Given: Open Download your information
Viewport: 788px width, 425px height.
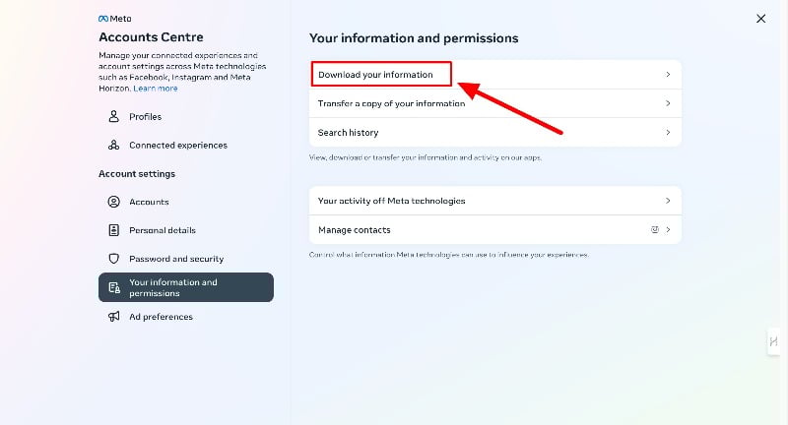Looking at the screenshot, I should [x=375, y=75].
